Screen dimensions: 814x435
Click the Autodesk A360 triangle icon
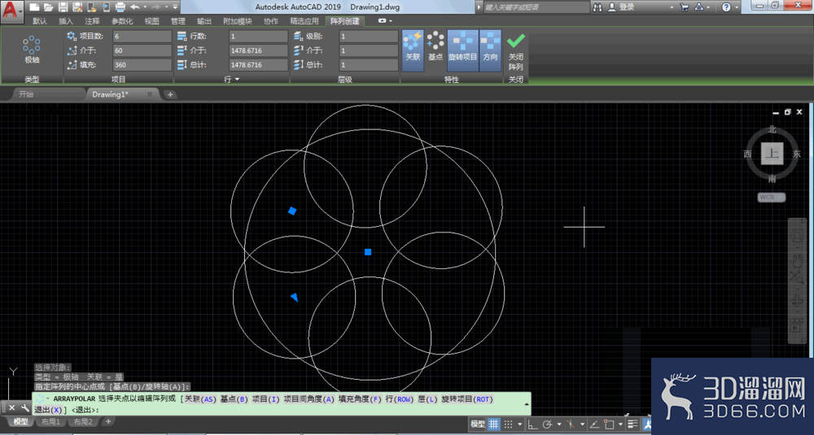tap(698, 7)
